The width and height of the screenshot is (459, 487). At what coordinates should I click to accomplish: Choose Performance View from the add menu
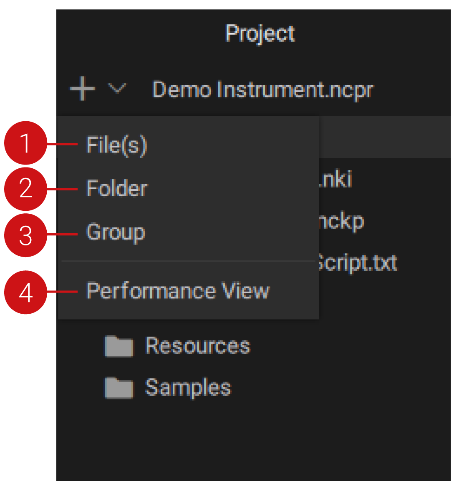(178, 291)
